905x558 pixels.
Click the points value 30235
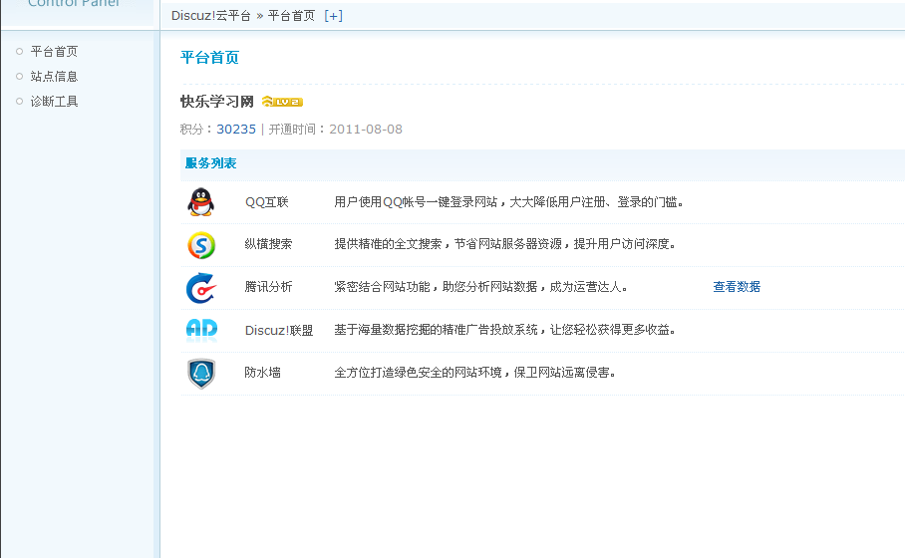(x=236, y=130)
